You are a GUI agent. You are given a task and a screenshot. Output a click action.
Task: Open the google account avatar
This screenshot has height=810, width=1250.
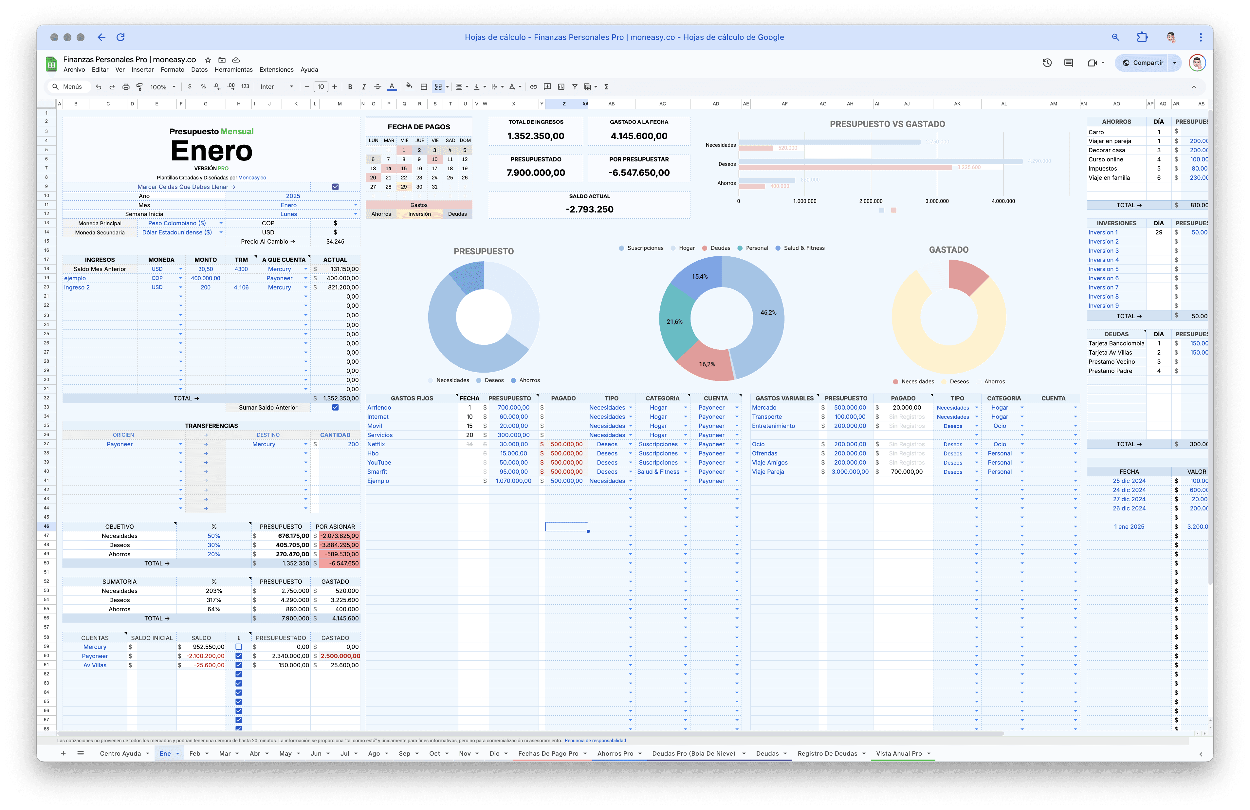1197,63
